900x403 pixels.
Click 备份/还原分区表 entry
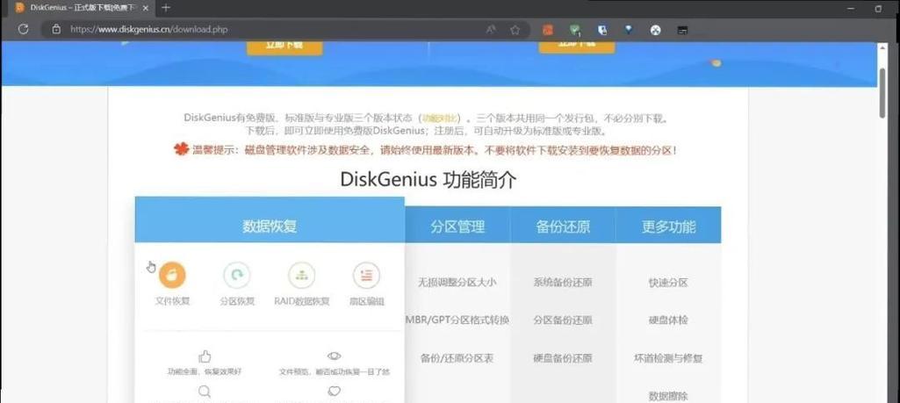click(x=457, y=358)
